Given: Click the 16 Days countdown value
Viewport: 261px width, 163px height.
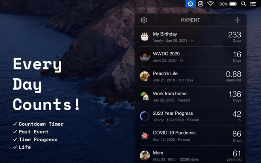Looking at the screenshot, I should point(237,56).
